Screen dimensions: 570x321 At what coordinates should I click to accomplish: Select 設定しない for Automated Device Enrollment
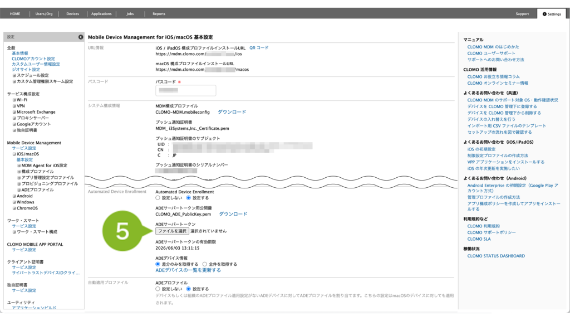tap(158, 197)
